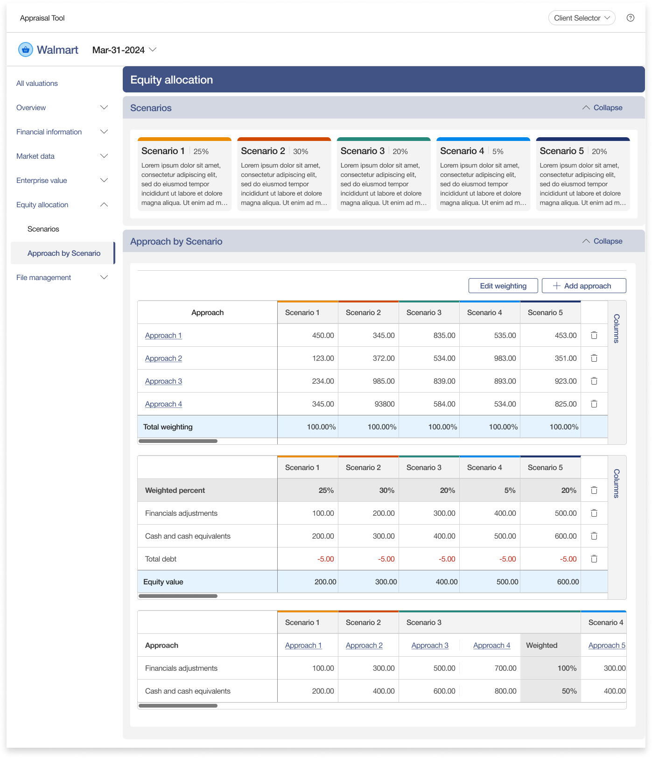The width and height of the screenshot is (652, 758).
Task: Open the Mar-31-2024 date dropdown
Action: tap(124, 50)
